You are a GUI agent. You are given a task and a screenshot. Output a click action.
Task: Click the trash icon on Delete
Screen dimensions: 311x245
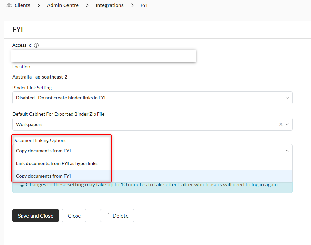[108, 216]
